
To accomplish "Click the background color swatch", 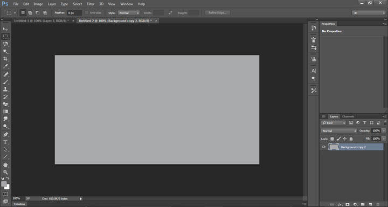I will coord(8,188).
